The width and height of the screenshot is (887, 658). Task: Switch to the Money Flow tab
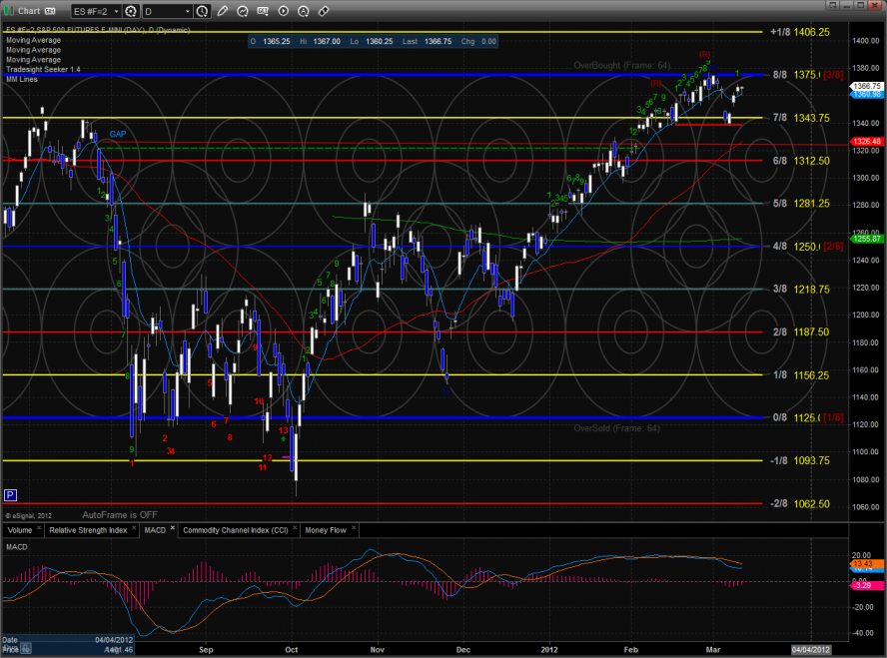click(x=325, y=529)
